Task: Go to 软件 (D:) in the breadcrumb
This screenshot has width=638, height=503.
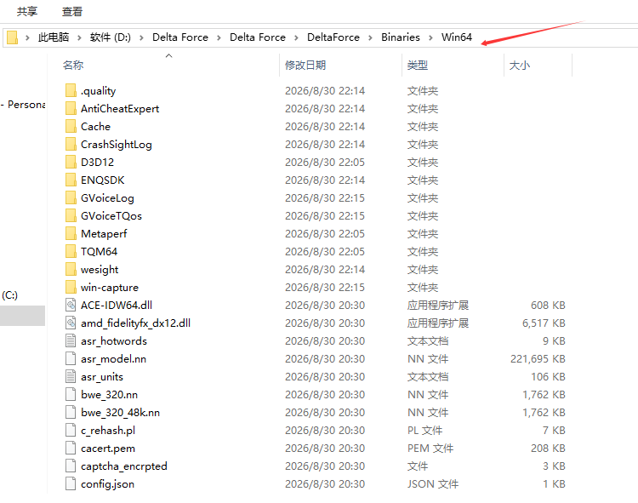Action: (x=111, y=37)
